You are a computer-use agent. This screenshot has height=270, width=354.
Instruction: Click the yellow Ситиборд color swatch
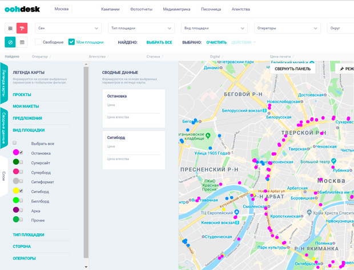point(16,191)
